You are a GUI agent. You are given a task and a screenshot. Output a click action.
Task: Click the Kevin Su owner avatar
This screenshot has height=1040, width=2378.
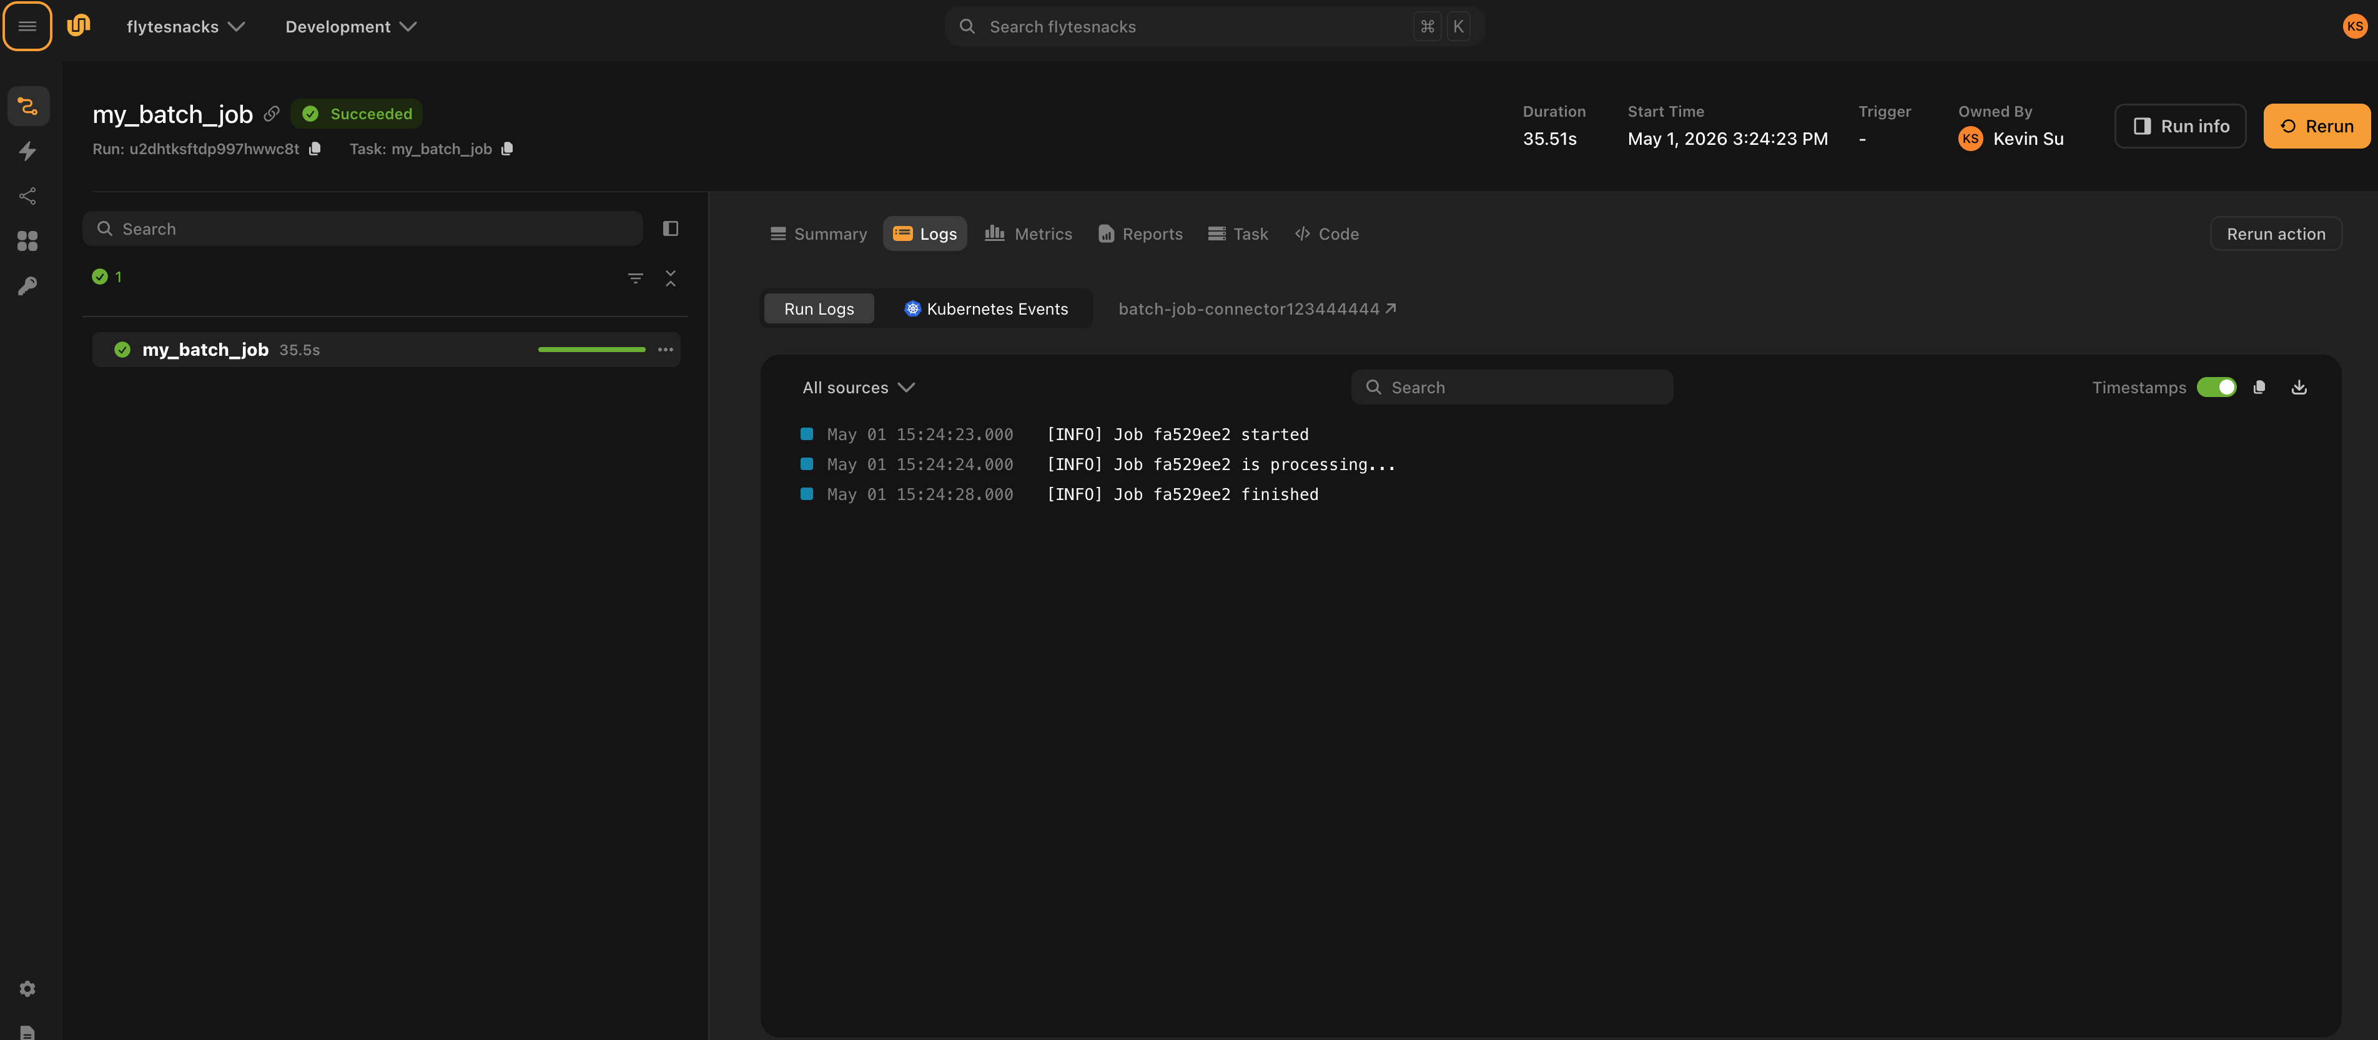[x=1970, y=139]
